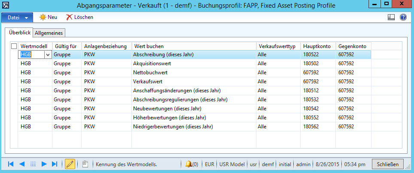Viewport: 414px width, 173px height.
Task: Open the Datei menu dropdown
Action: (x=17, y=17)
